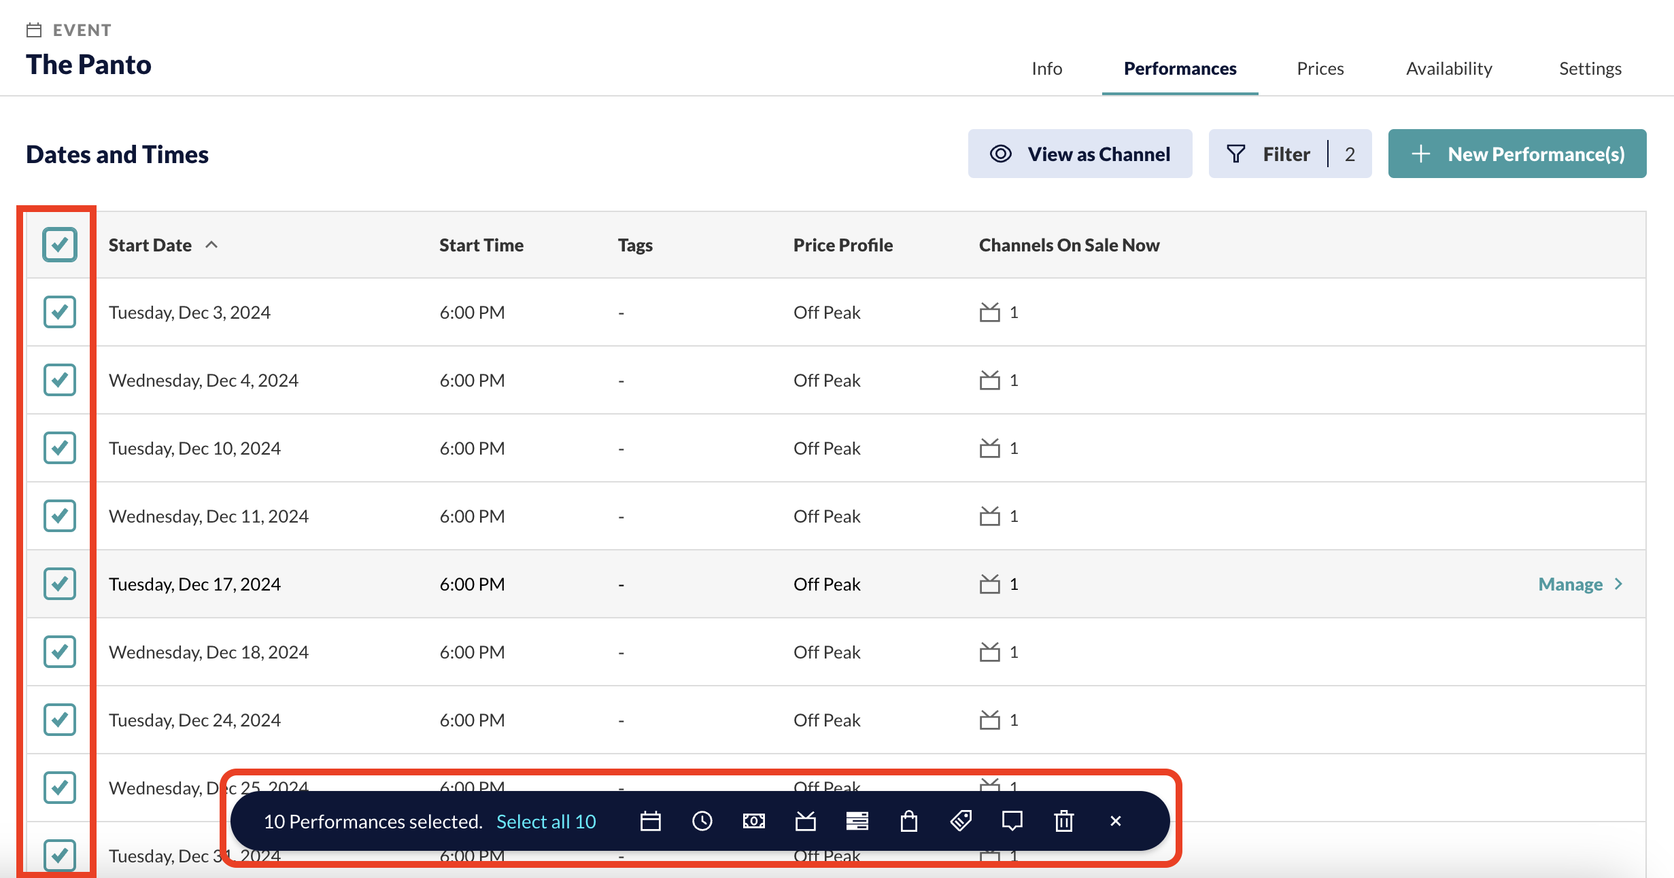Click the Select all 10 link
The height and width of the screenshot is (878, 1674).
pos(546,822)
